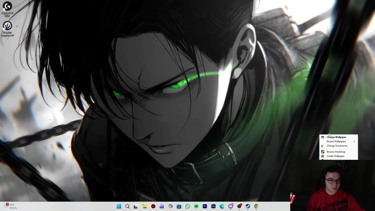Open WhatsApp from the taskbar

[x=187, y=206]
